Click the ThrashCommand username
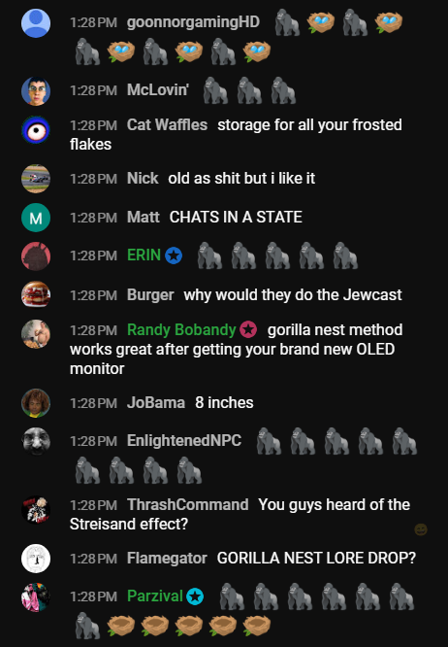 188,504
